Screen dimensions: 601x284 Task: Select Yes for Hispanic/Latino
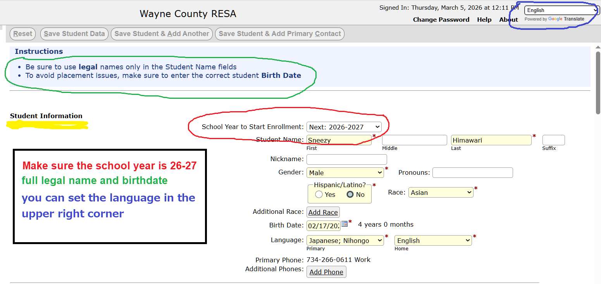pyautogui.click(x=319, y=194)
